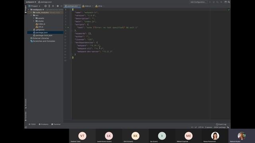Switch to the util.js editor tab
Image resolution: width=255 pixels, height=143 pixels.
pos(99,6)
